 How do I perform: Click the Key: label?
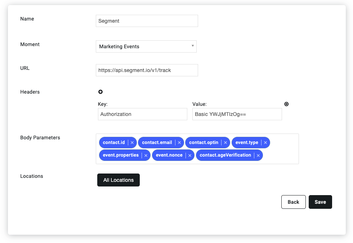(x=103, y=104)
